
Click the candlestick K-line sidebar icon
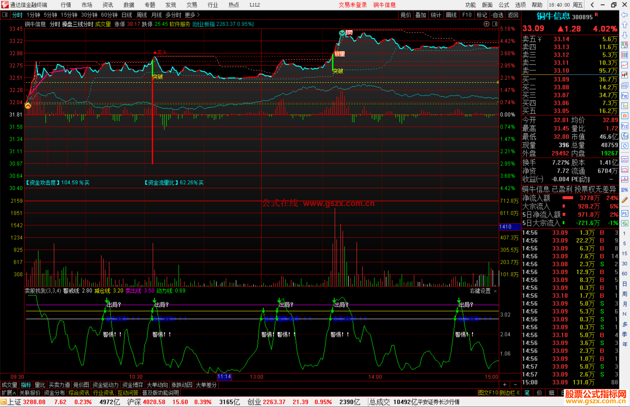pyautogui.click(x=624, y=75)
